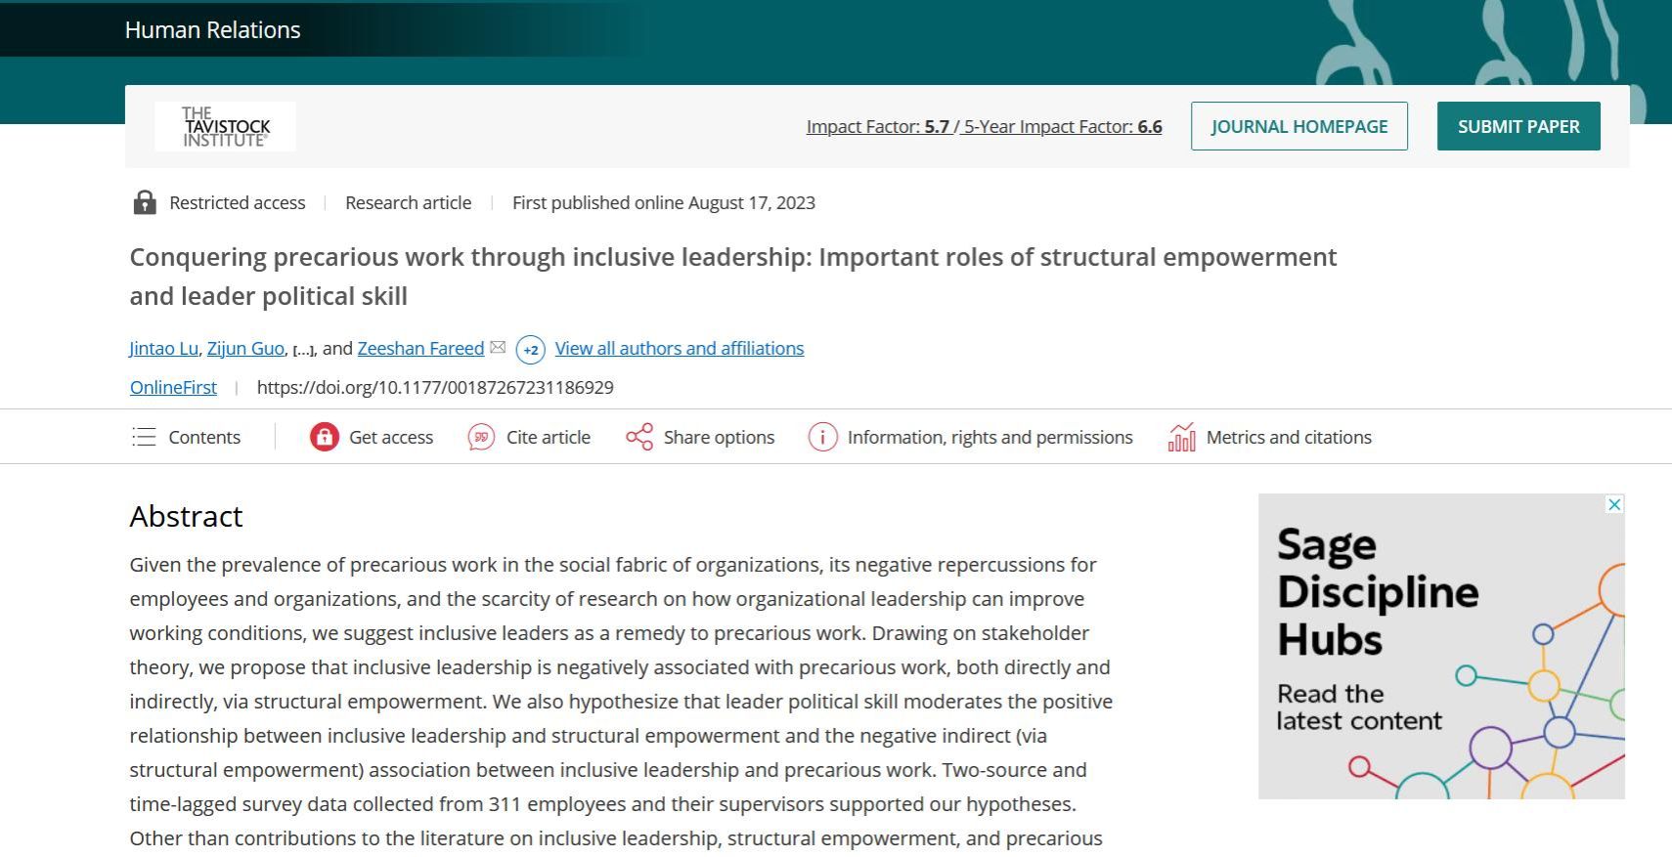The image size is (1672, 857).
Task: Click the Information, rights and permissions icon
Action: [x=822, y=437]
